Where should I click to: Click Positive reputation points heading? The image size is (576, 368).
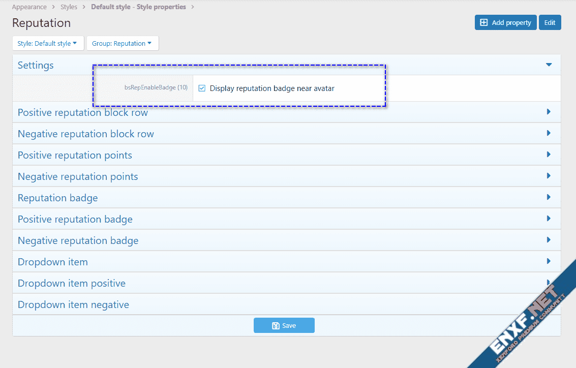tap(75, 156)
